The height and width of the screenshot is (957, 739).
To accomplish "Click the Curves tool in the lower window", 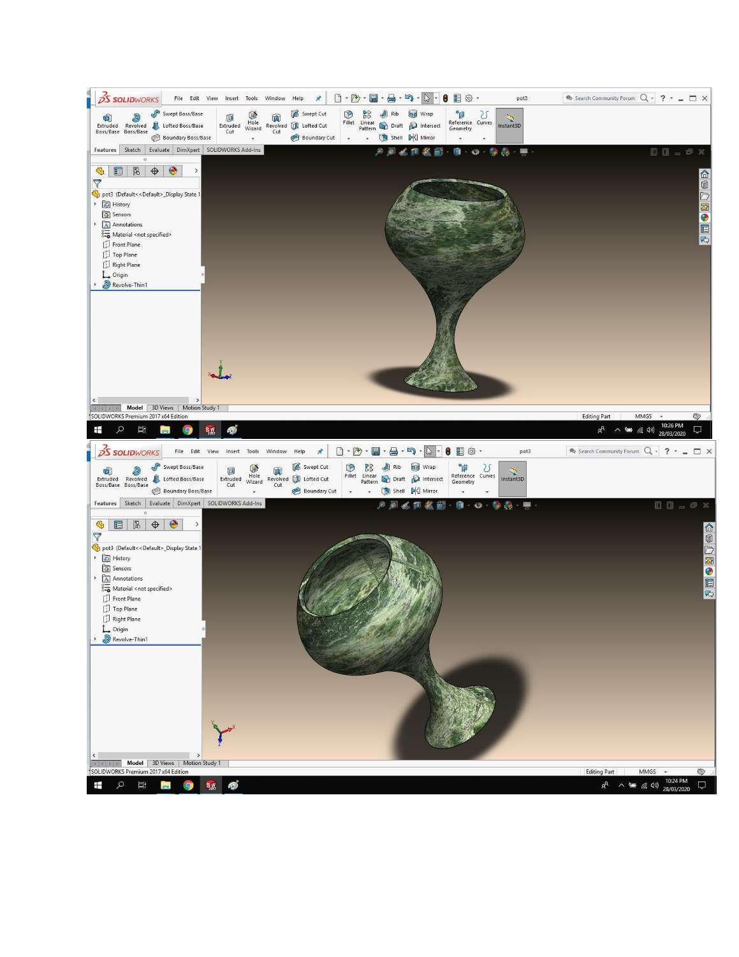I will point(487,471).
